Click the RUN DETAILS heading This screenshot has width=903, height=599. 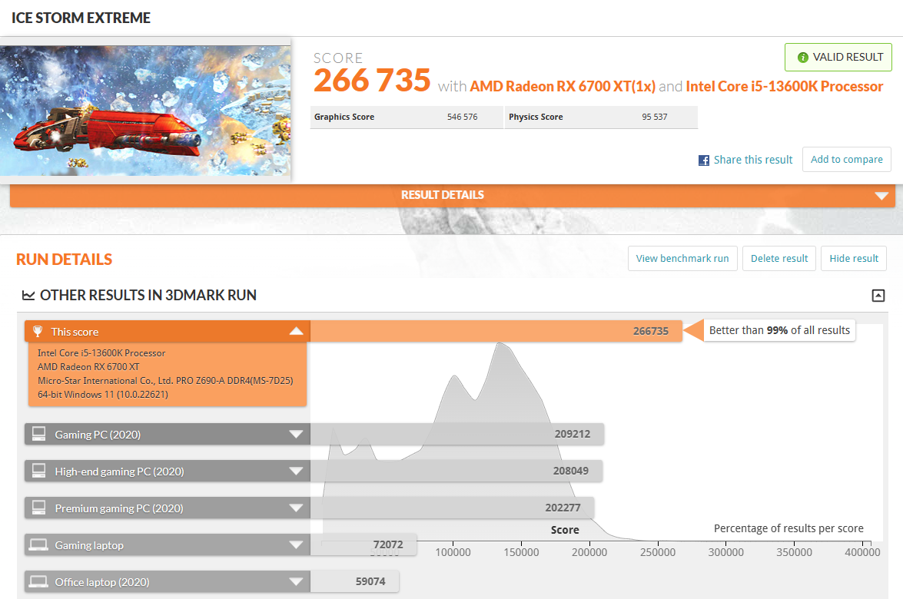[64, 260]
